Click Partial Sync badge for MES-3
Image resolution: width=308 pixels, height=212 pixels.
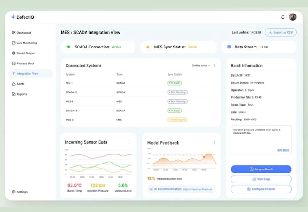177,120
